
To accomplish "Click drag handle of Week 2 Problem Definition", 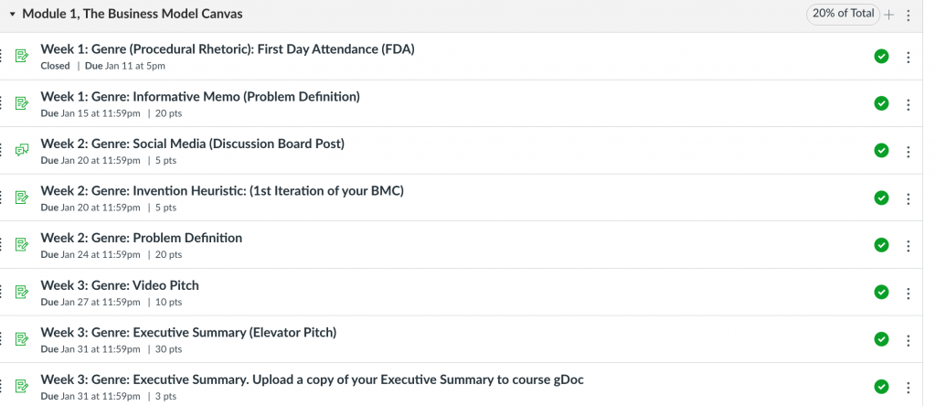I will pyautogui.click(x=1, y=244).
